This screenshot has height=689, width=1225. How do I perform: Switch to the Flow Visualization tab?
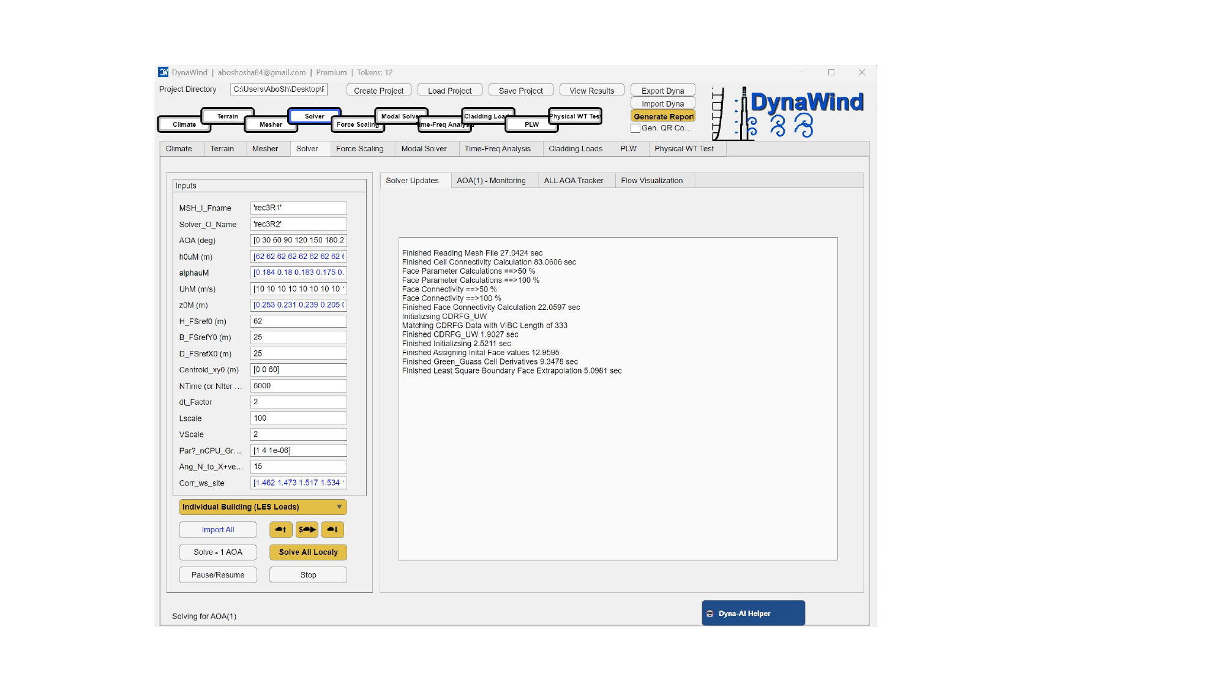click(x=651, y=180)
